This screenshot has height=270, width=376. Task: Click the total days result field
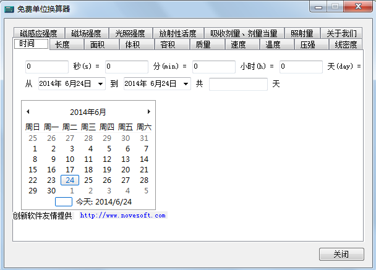click(238, 84)
